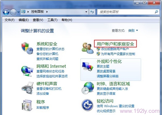Viewport: 162px width, 115px height.
Task: Click the 搜索控制面板 search field
Action: pos(128,12)
